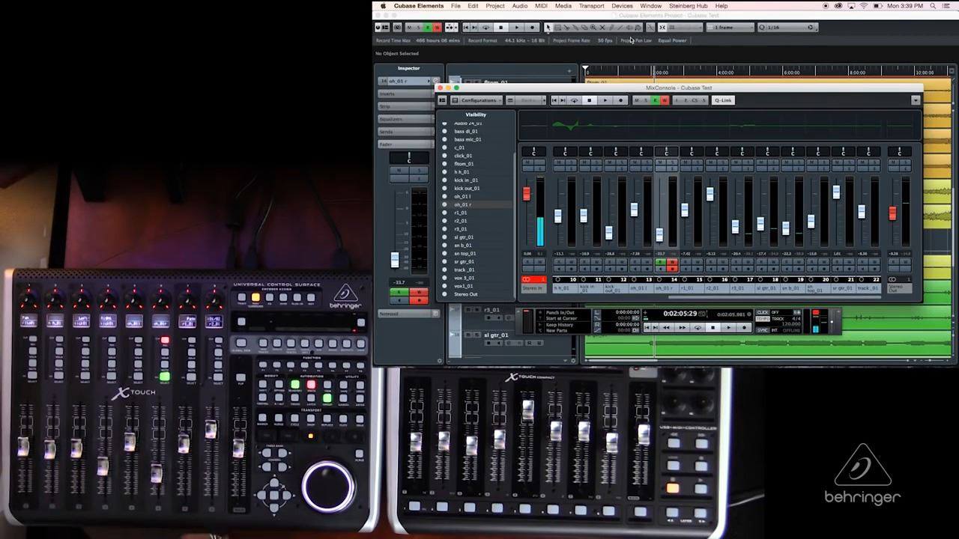Select the Range Selection tool in main toolbar
Image resolution: width=959 pixels, height=539 pixels.
pyautogui.click(x=557, y=28)
